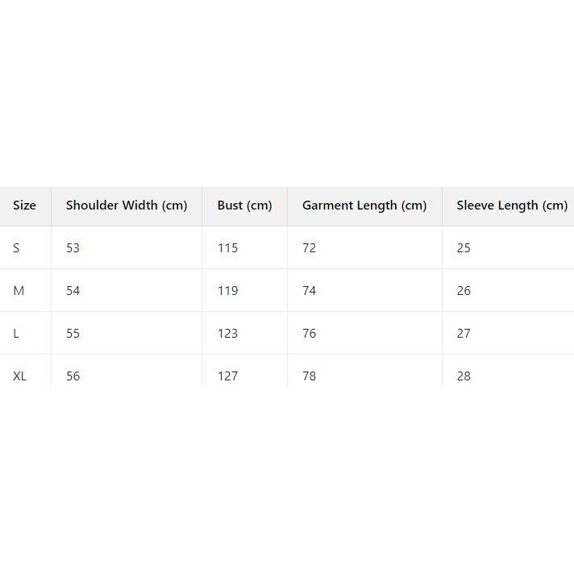Screen dimensions: 574x573
Task: Select shoulder width value 53
Action: tap(73, 248)
